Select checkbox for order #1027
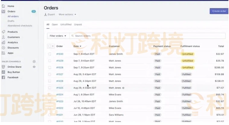The height and width of the screenshot is (125, 229). (49, 74)
